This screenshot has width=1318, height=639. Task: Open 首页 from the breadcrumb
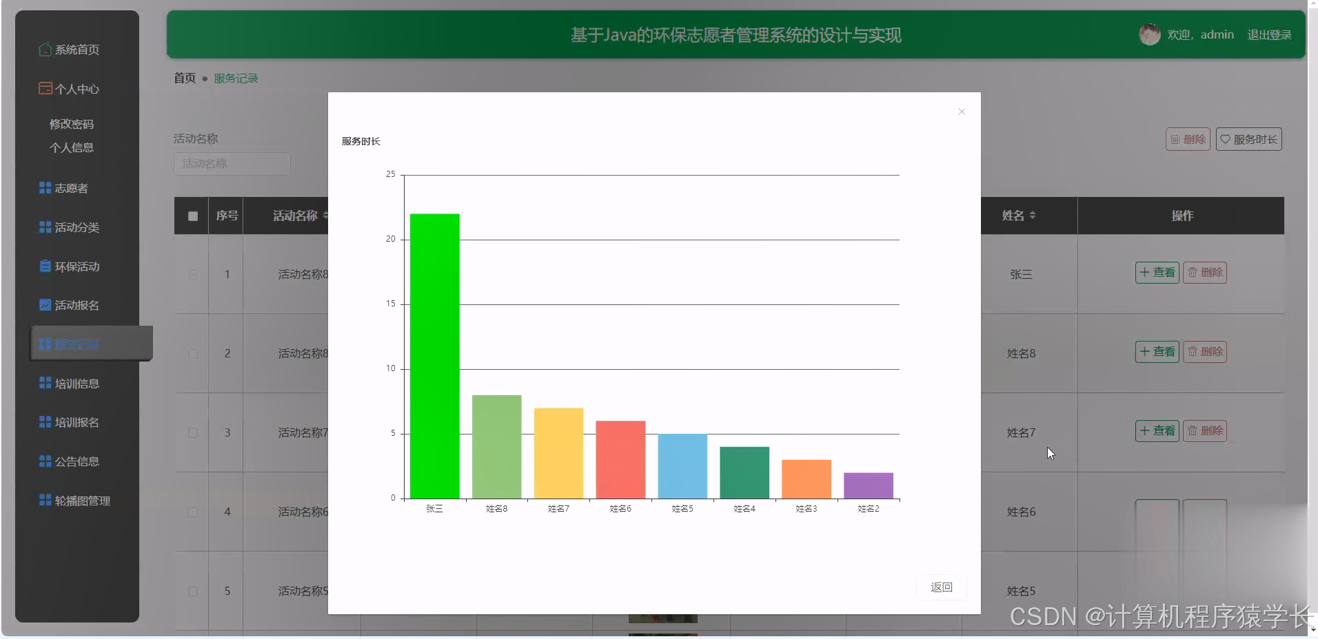183,78
